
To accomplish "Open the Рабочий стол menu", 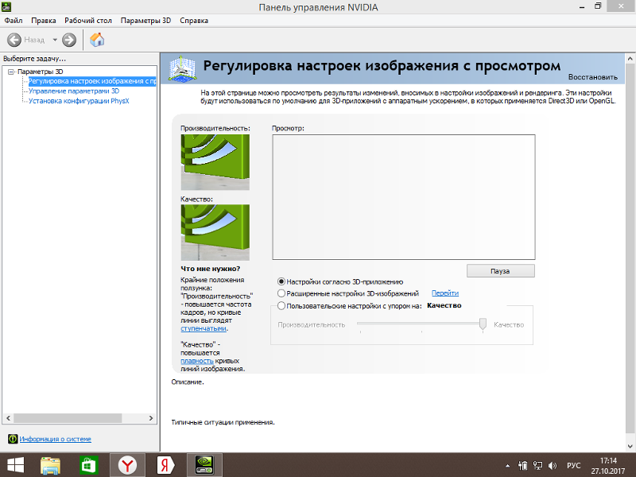I will [88, 21].
